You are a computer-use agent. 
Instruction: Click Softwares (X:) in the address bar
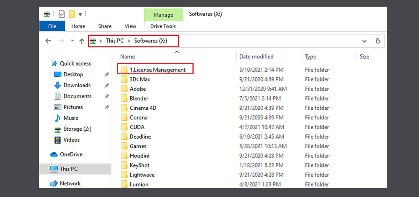150,41
